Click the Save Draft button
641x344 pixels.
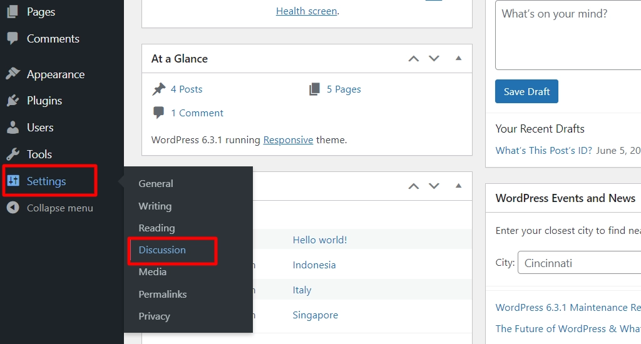pyautogui.click(x=526, y=91)
